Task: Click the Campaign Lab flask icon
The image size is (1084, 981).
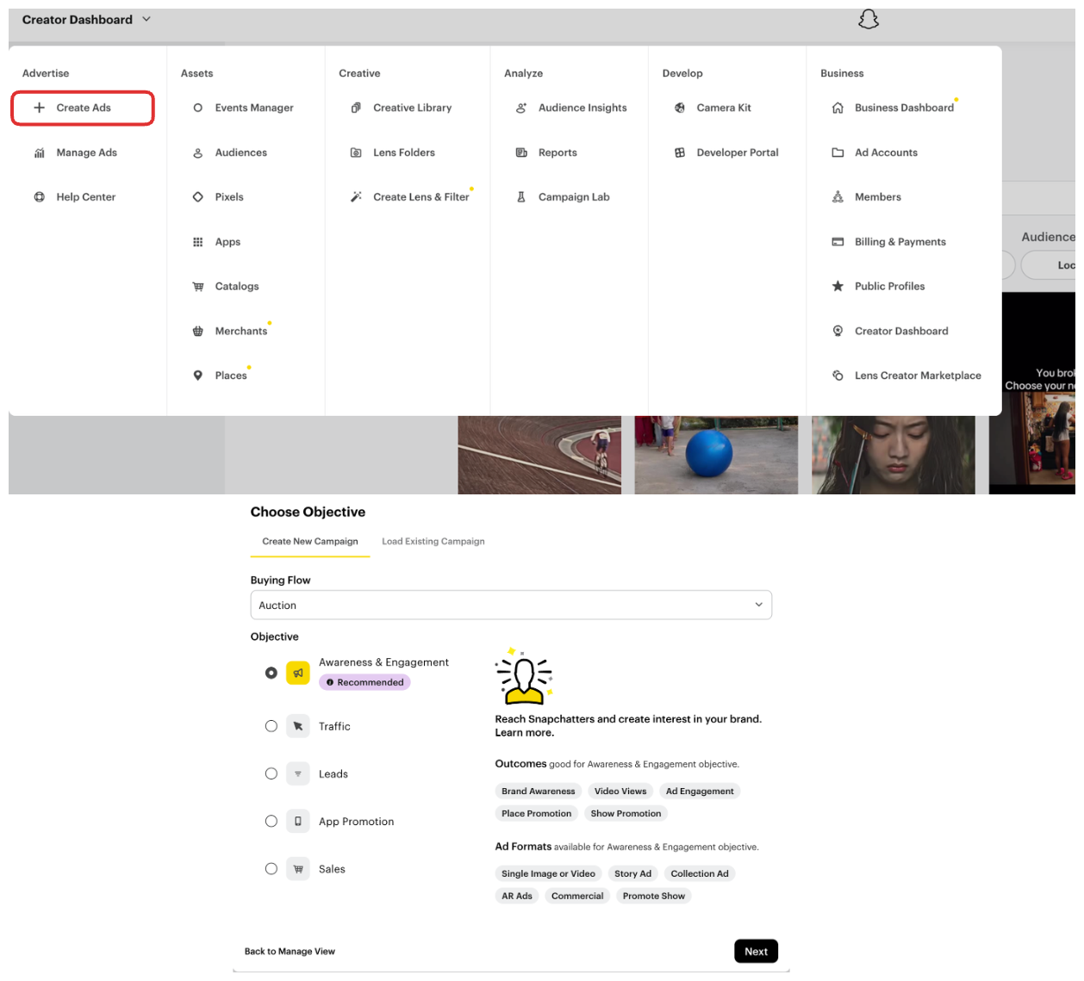Action: click(521, 197)
